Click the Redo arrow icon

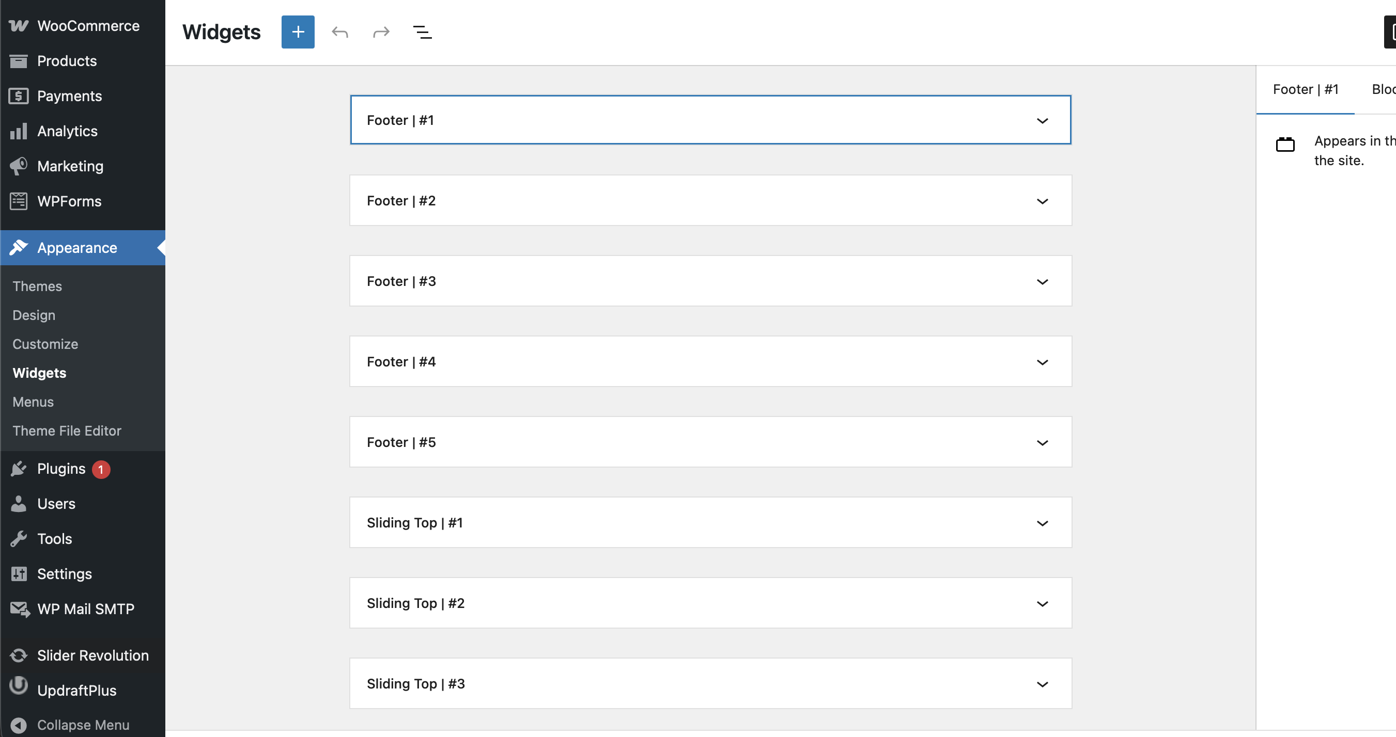pyautogui.click(x=381, y=32)
